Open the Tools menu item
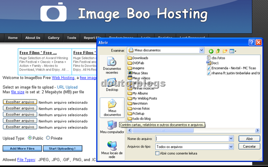 72,38
